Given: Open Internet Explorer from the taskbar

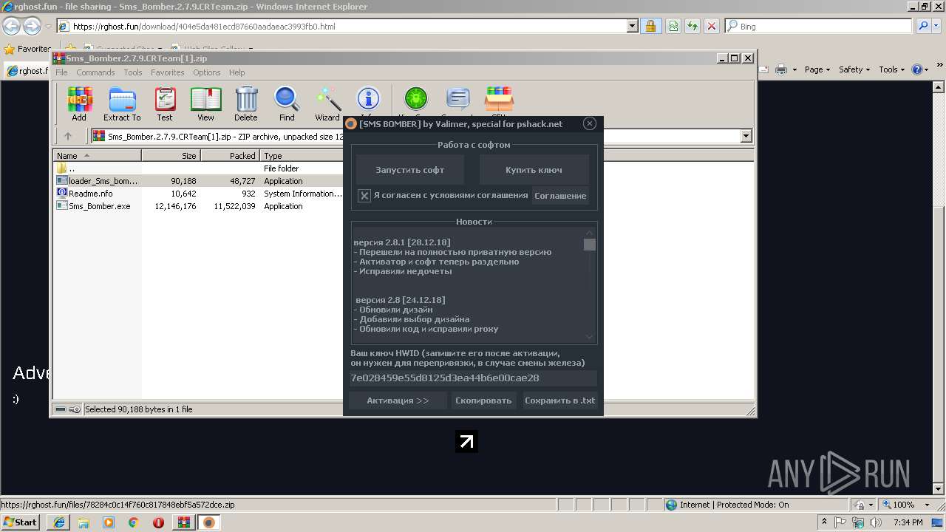Looking at the screenshot, I should coord(58,522).
